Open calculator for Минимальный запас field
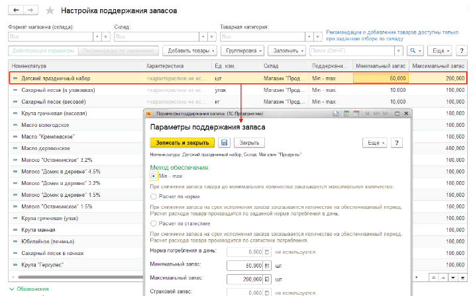Viewport: 475px width, 296px height. click(266, 266)
